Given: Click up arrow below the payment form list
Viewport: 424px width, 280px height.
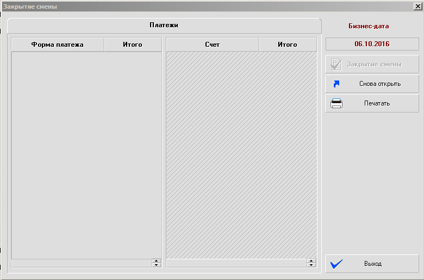Looking at the screenshot, I should point(157,261).
